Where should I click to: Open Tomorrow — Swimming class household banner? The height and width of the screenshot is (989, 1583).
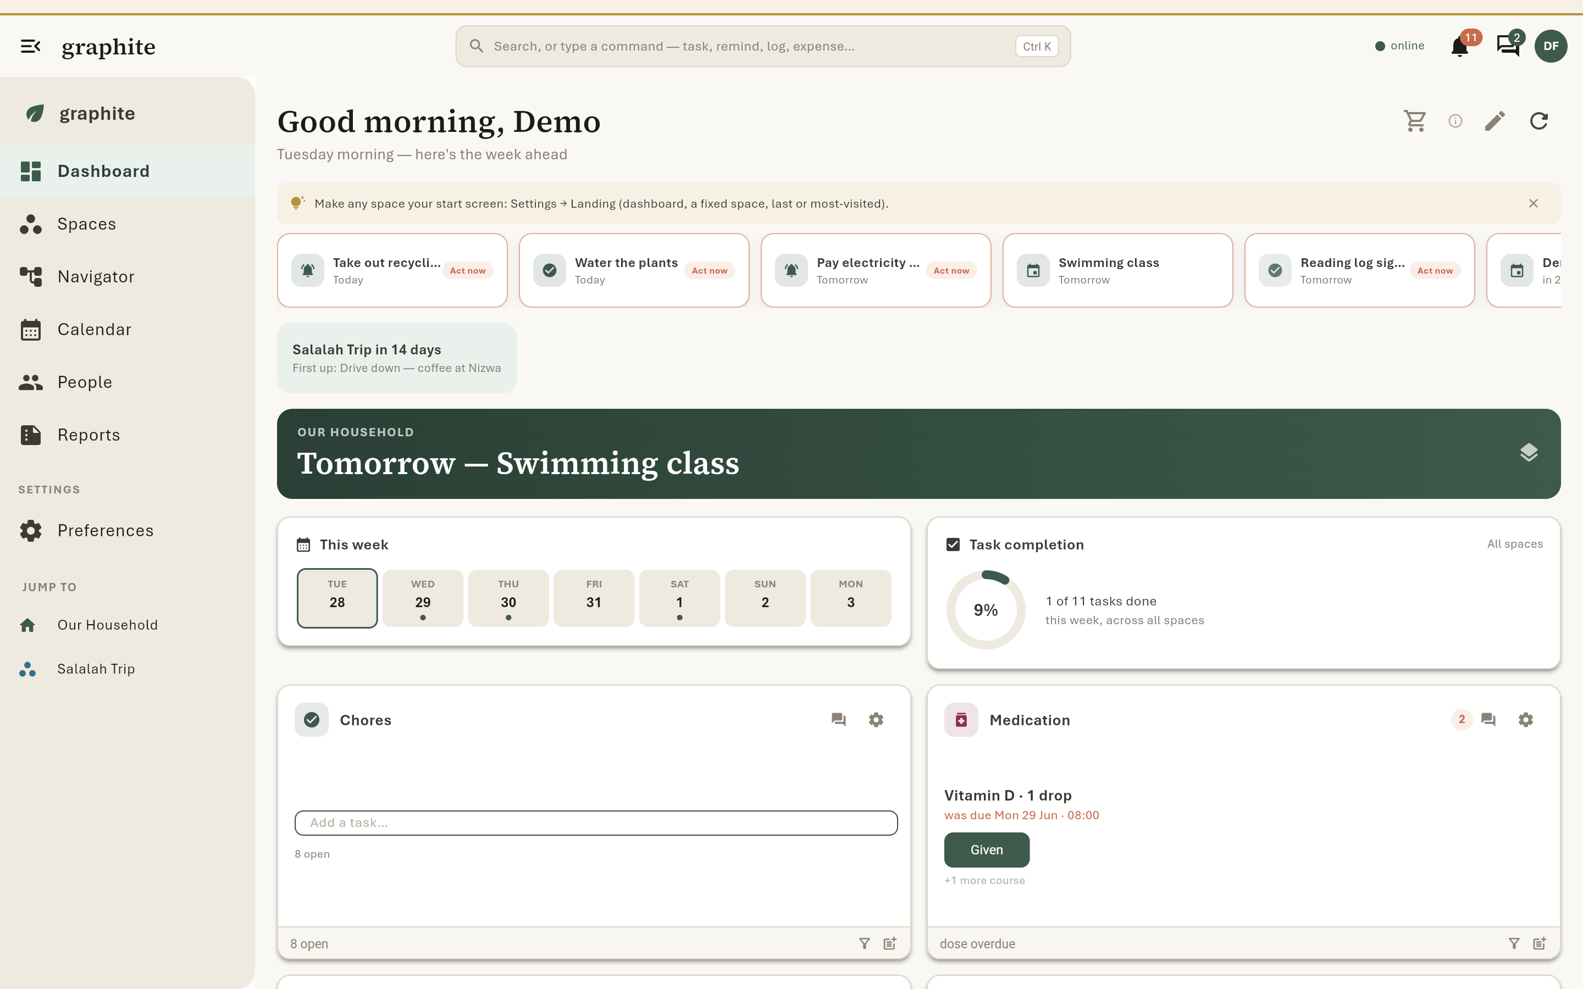point(918,454)
